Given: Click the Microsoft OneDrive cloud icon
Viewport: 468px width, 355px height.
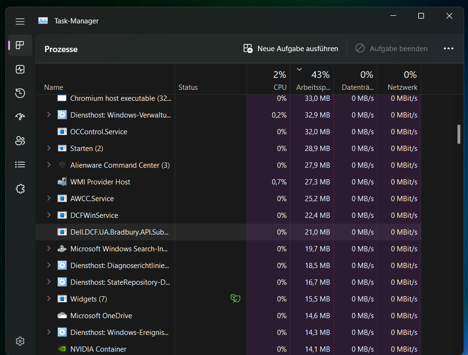Looking at the screenshot, I should pos(62,315).
